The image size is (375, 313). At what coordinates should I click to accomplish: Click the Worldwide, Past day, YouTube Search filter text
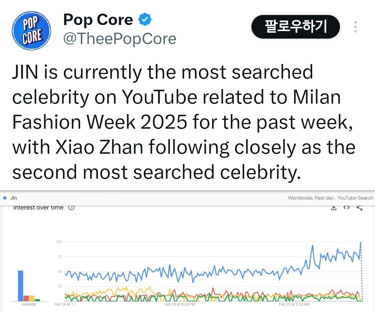(x=330, y=198)
